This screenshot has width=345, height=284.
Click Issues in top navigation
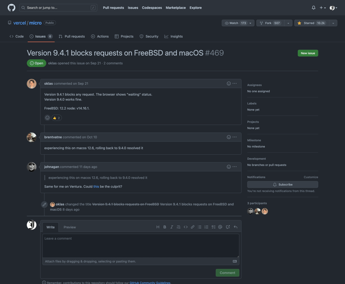[x=133, y=7]
